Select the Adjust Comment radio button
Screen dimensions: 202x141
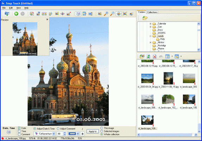click(58, 129)
